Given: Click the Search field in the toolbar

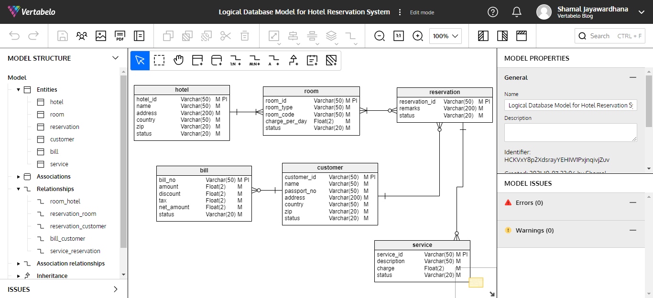Looking at the screenshot, I should point(610,36).
